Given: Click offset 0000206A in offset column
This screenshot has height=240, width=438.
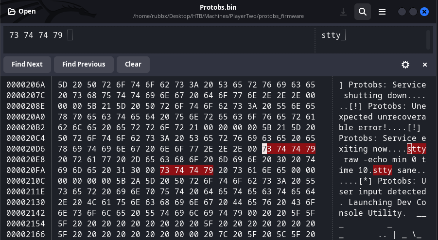Looking at the screenshot, I should pos(26,85).
